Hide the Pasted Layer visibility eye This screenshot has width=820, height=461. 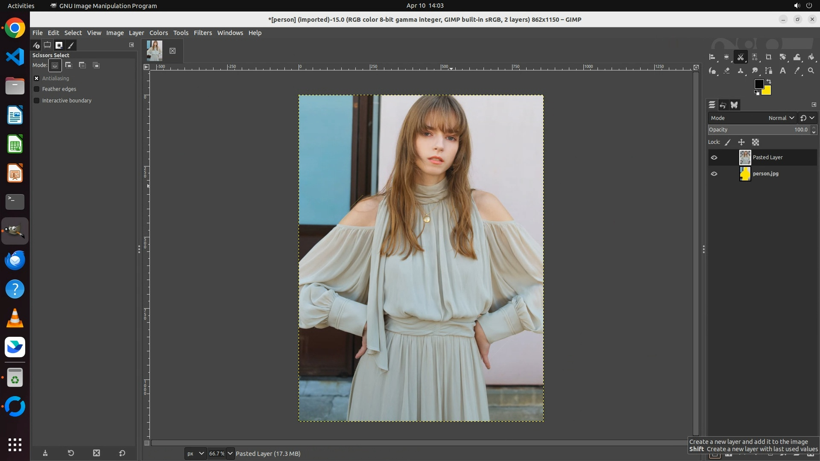coord(714,158)
